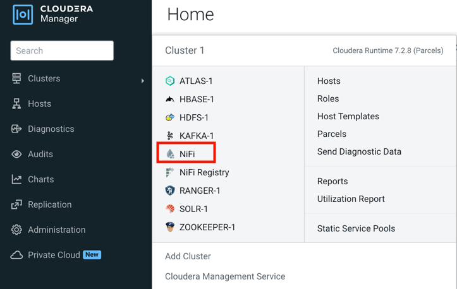
Task: Click the HBASE-1 orca icon
Action: (x=170, y=99)
